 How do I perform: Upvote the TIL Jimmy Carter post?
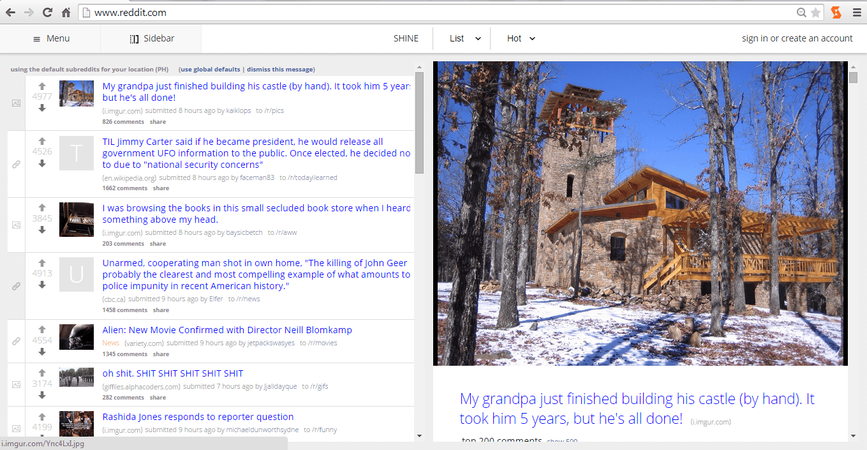42,141
